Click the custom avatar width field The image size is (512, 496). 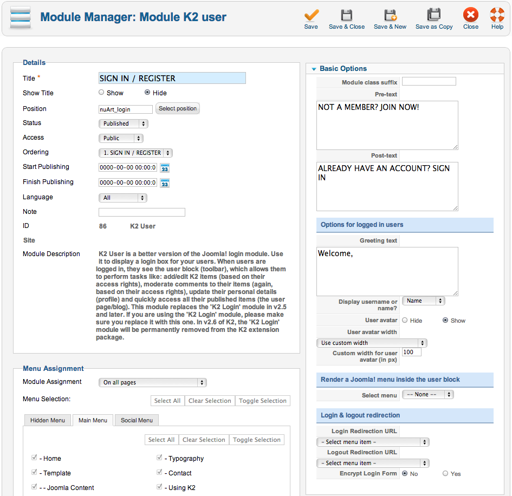(x=411, y=352)
